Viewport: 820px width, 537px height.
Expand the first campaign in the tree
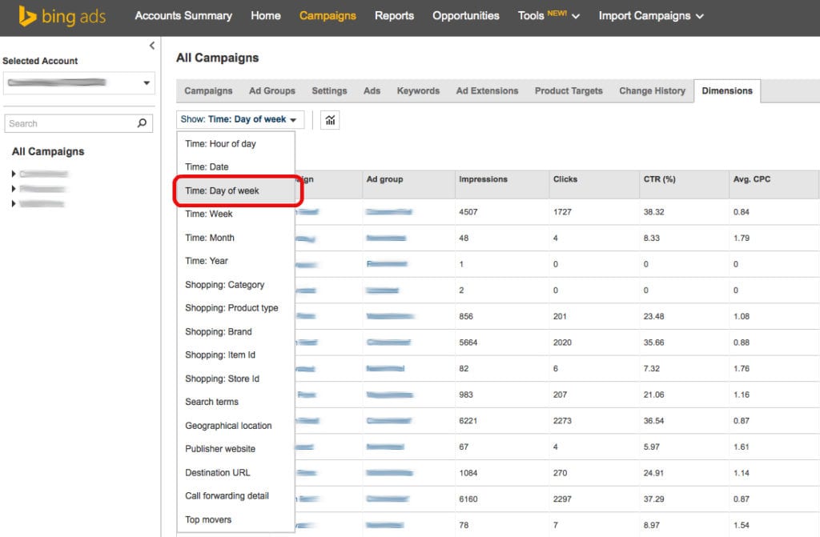(14, 174)
